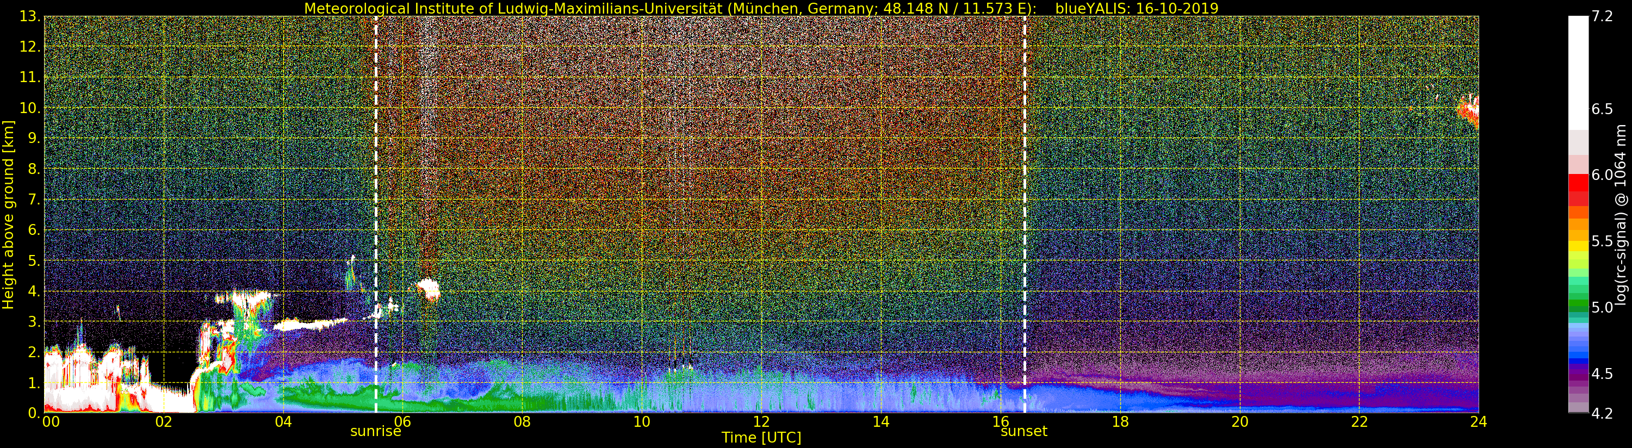The height and width of the screenshot is (448, 1632).
Task: Click the time axis tick '16'
Action: point(1001,421)
